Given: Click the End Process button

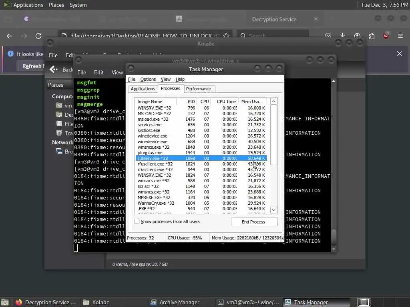Looking at the screenshot, I should coord(254,221).
